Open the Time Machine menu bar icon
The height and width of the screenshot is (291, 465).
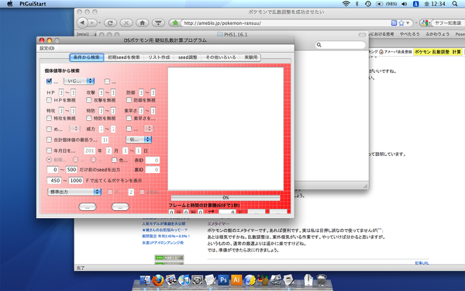[x=367, y=4]
